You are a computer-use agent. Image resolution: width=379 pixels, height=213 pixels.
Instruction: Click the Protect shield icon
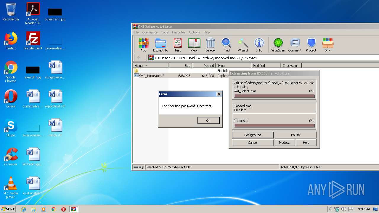tap(311, 45)
